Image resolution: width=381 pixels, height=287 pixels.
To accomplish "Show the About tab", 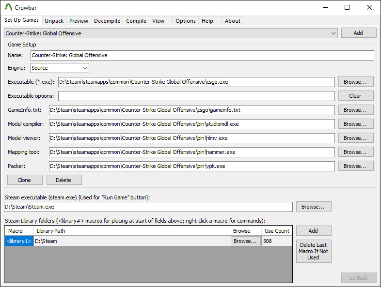I will click(233, 21).
